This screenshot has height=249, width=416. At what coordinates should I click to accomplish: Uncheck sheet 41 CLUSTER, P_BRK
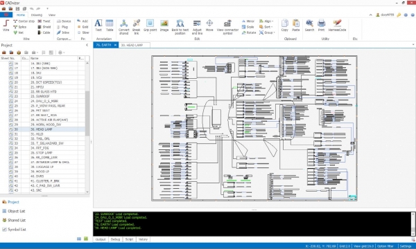point(11,181)
